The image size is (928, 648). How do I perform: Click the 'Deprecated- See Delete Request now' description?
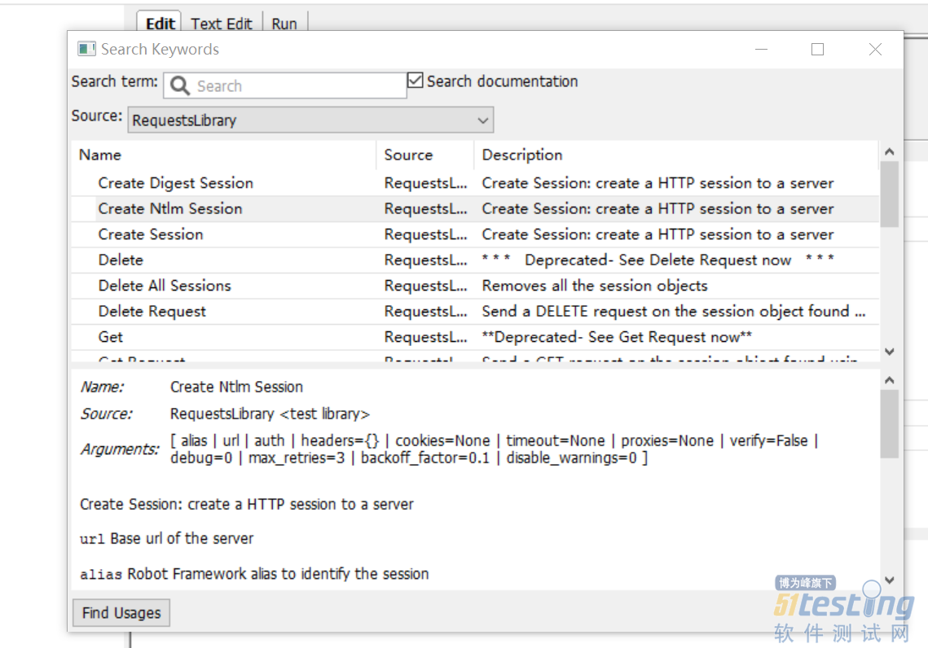pyautogui.click(x=658, y=261)
